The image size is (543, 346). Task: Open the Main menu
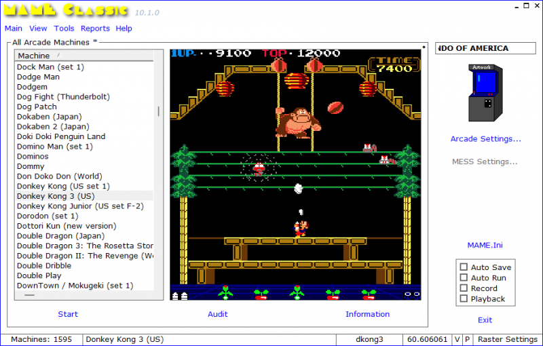tap(14, 28)
